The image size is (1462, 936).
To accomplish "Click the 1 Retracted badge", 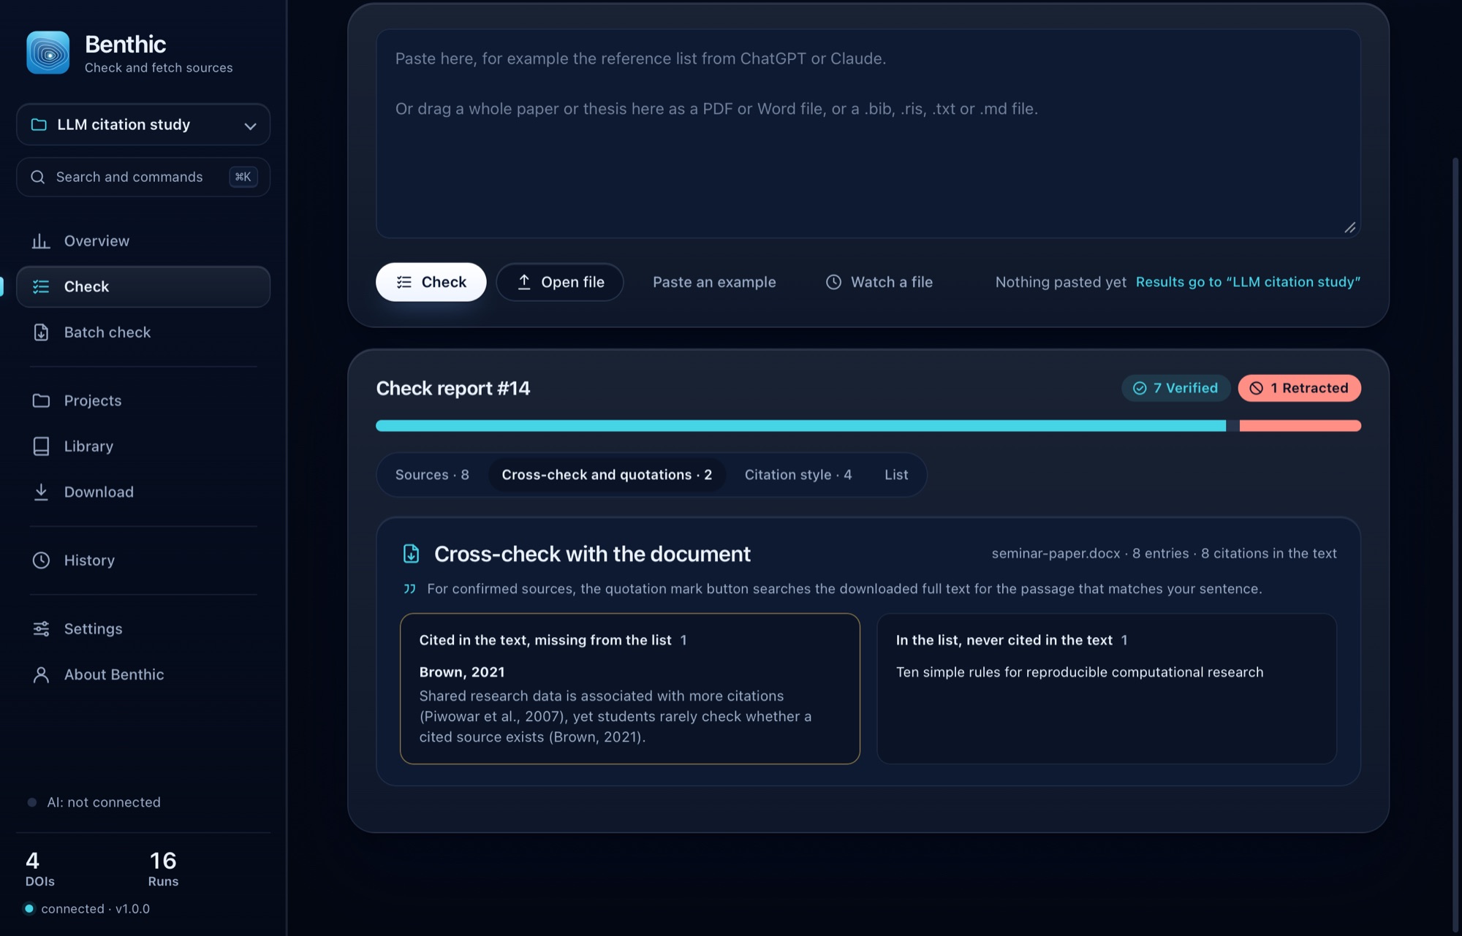I will click(x=1299, y=388).
